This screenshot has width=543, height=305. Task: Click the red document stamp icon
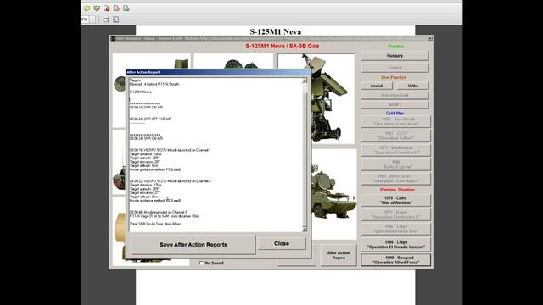(107, 8)
